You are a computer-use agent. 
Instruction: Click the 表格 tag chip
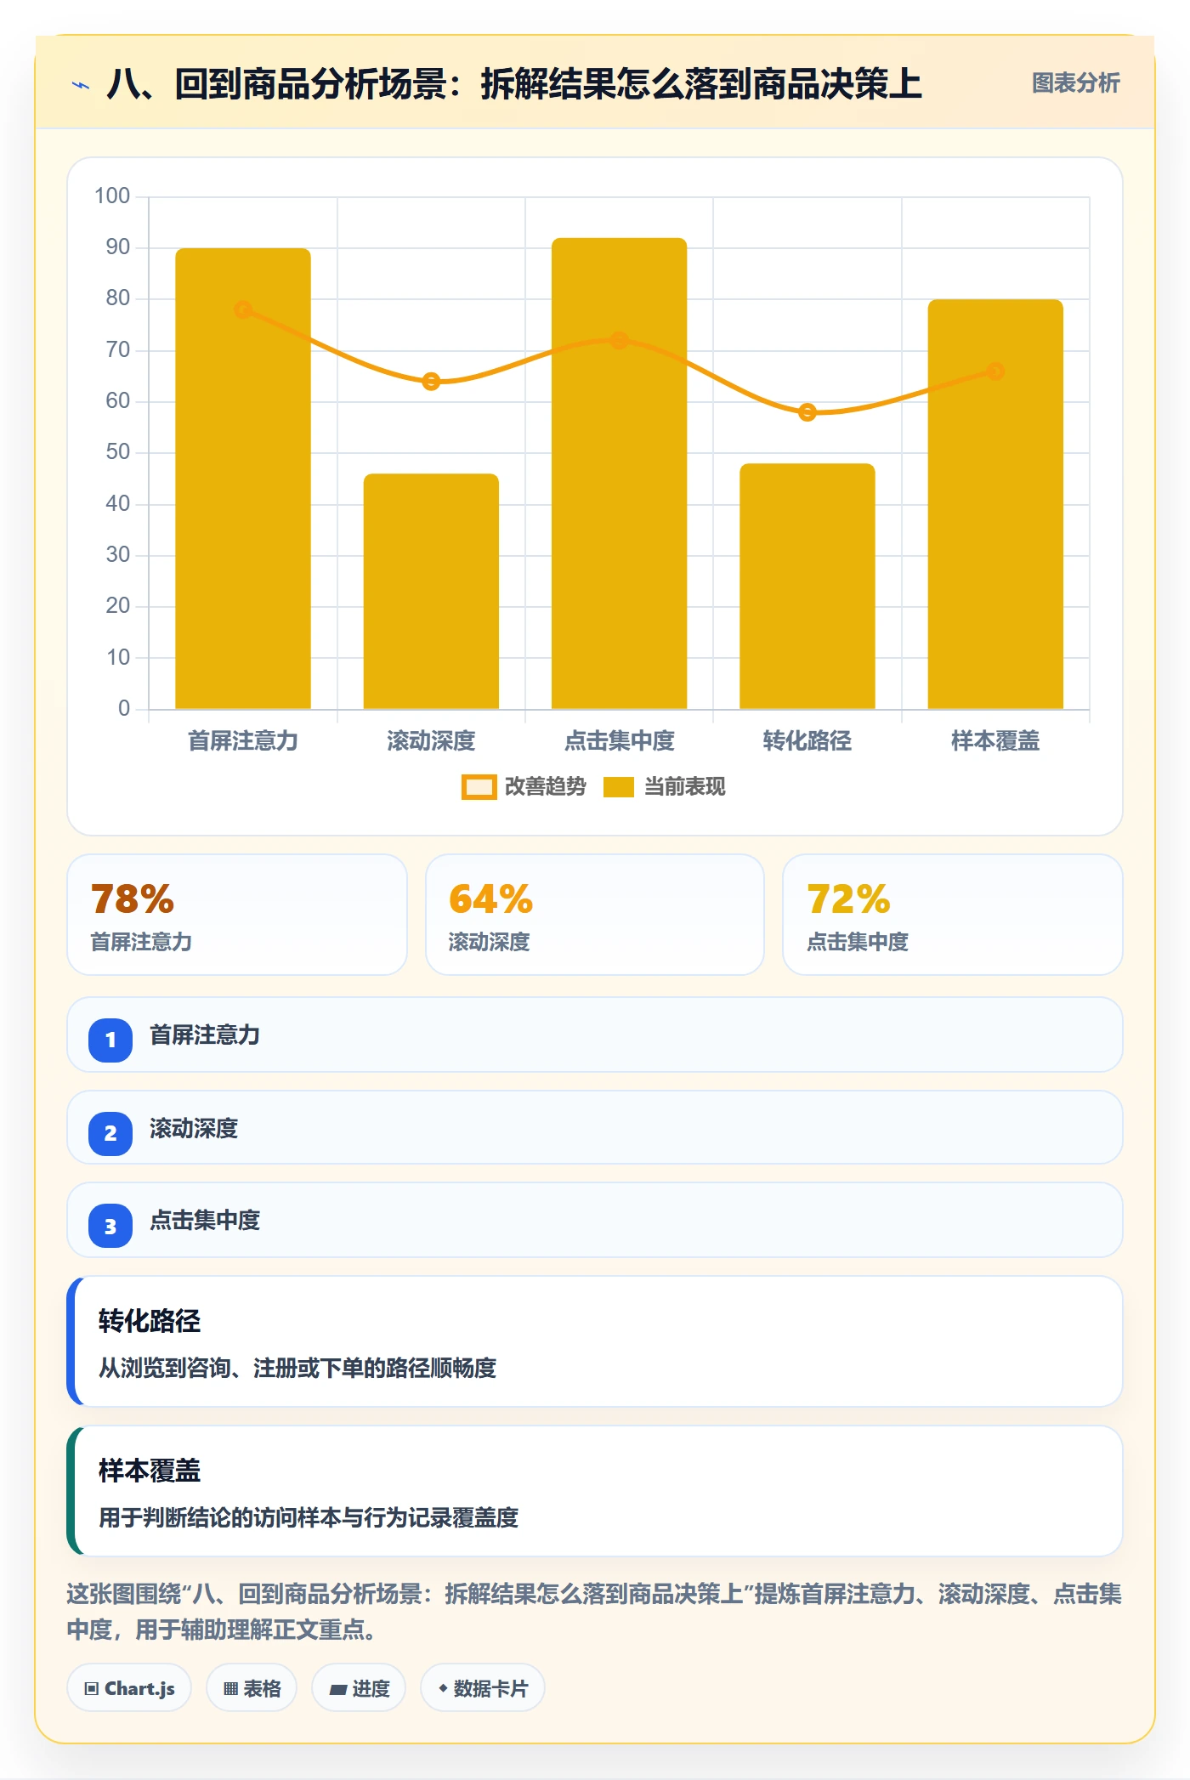point(252,1688)
